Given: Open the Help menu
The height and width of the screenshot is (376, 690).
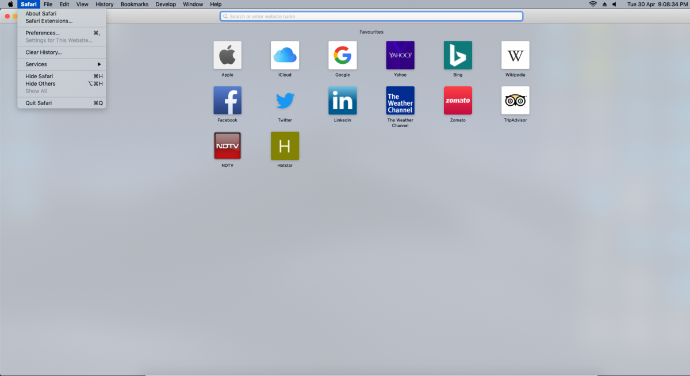Looking at the screenshot, I should coord(216,4).
